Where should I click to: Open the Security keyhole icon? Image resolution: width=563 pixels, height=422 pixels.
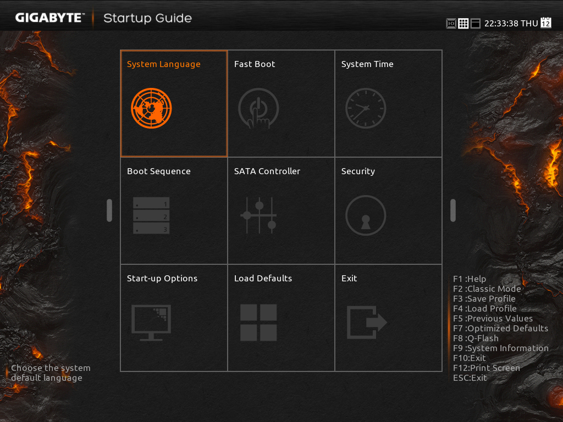(366, 215)
